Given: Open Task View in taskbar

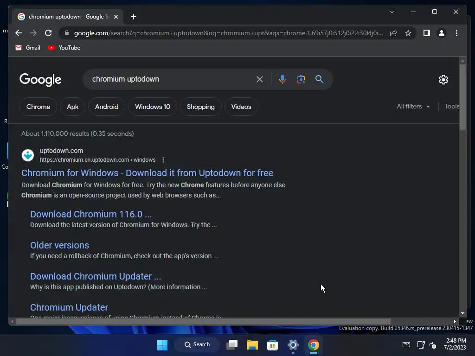Looking at the screenshot, I should point(232,345).
